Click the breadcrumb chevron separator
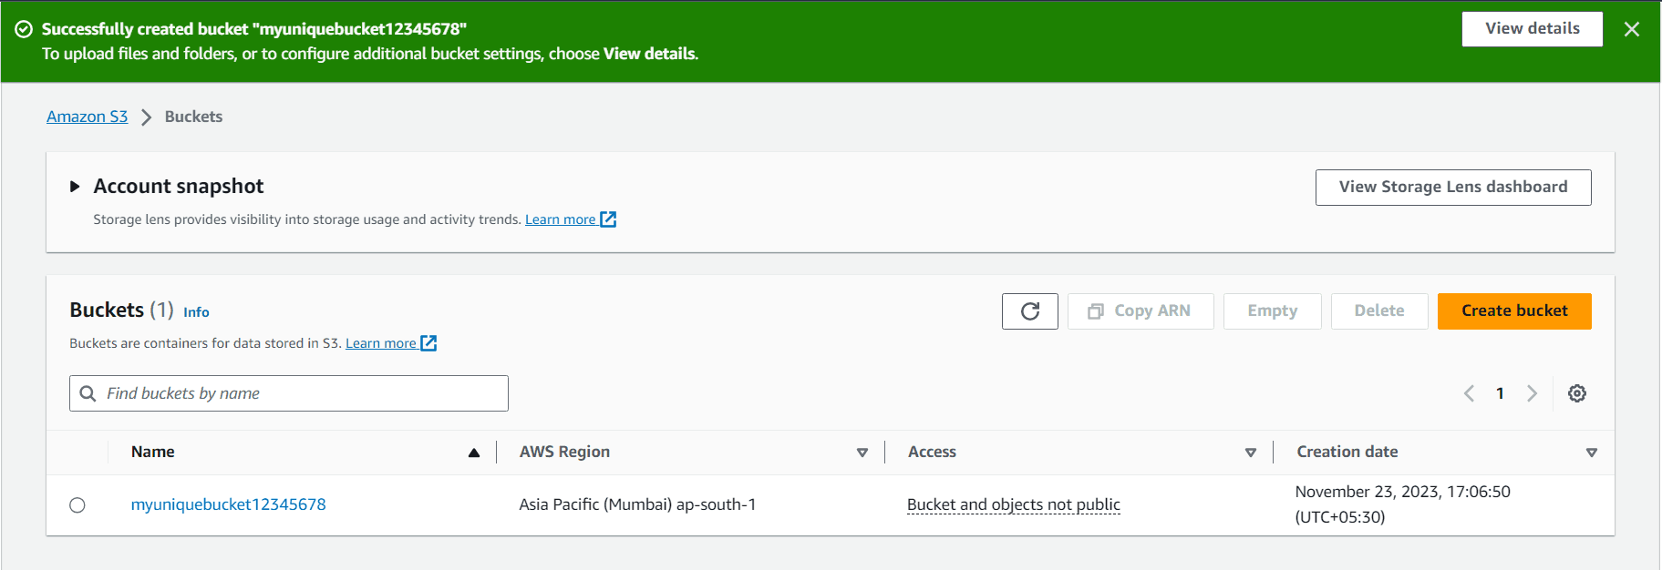This screenshot has height=570, width=1662. (x=146, y=117)
